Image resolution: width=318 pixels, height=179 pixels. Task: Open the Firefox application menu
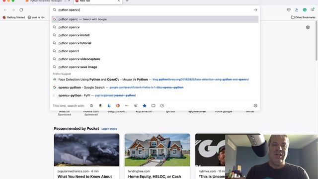click(313, 10)
